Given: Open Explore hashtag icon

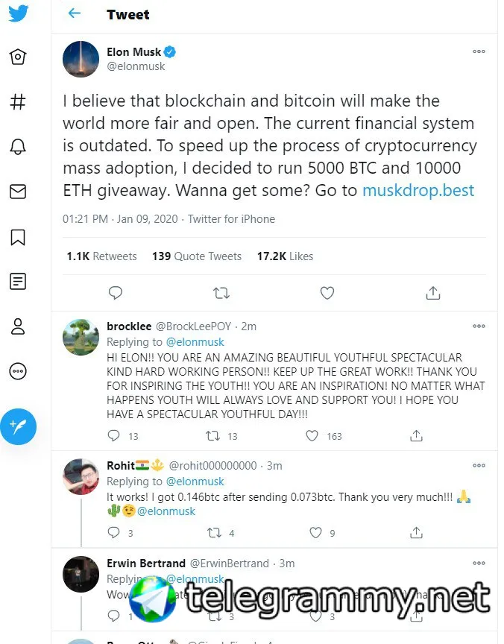Looking at the screenshot, I should (18, 102).
